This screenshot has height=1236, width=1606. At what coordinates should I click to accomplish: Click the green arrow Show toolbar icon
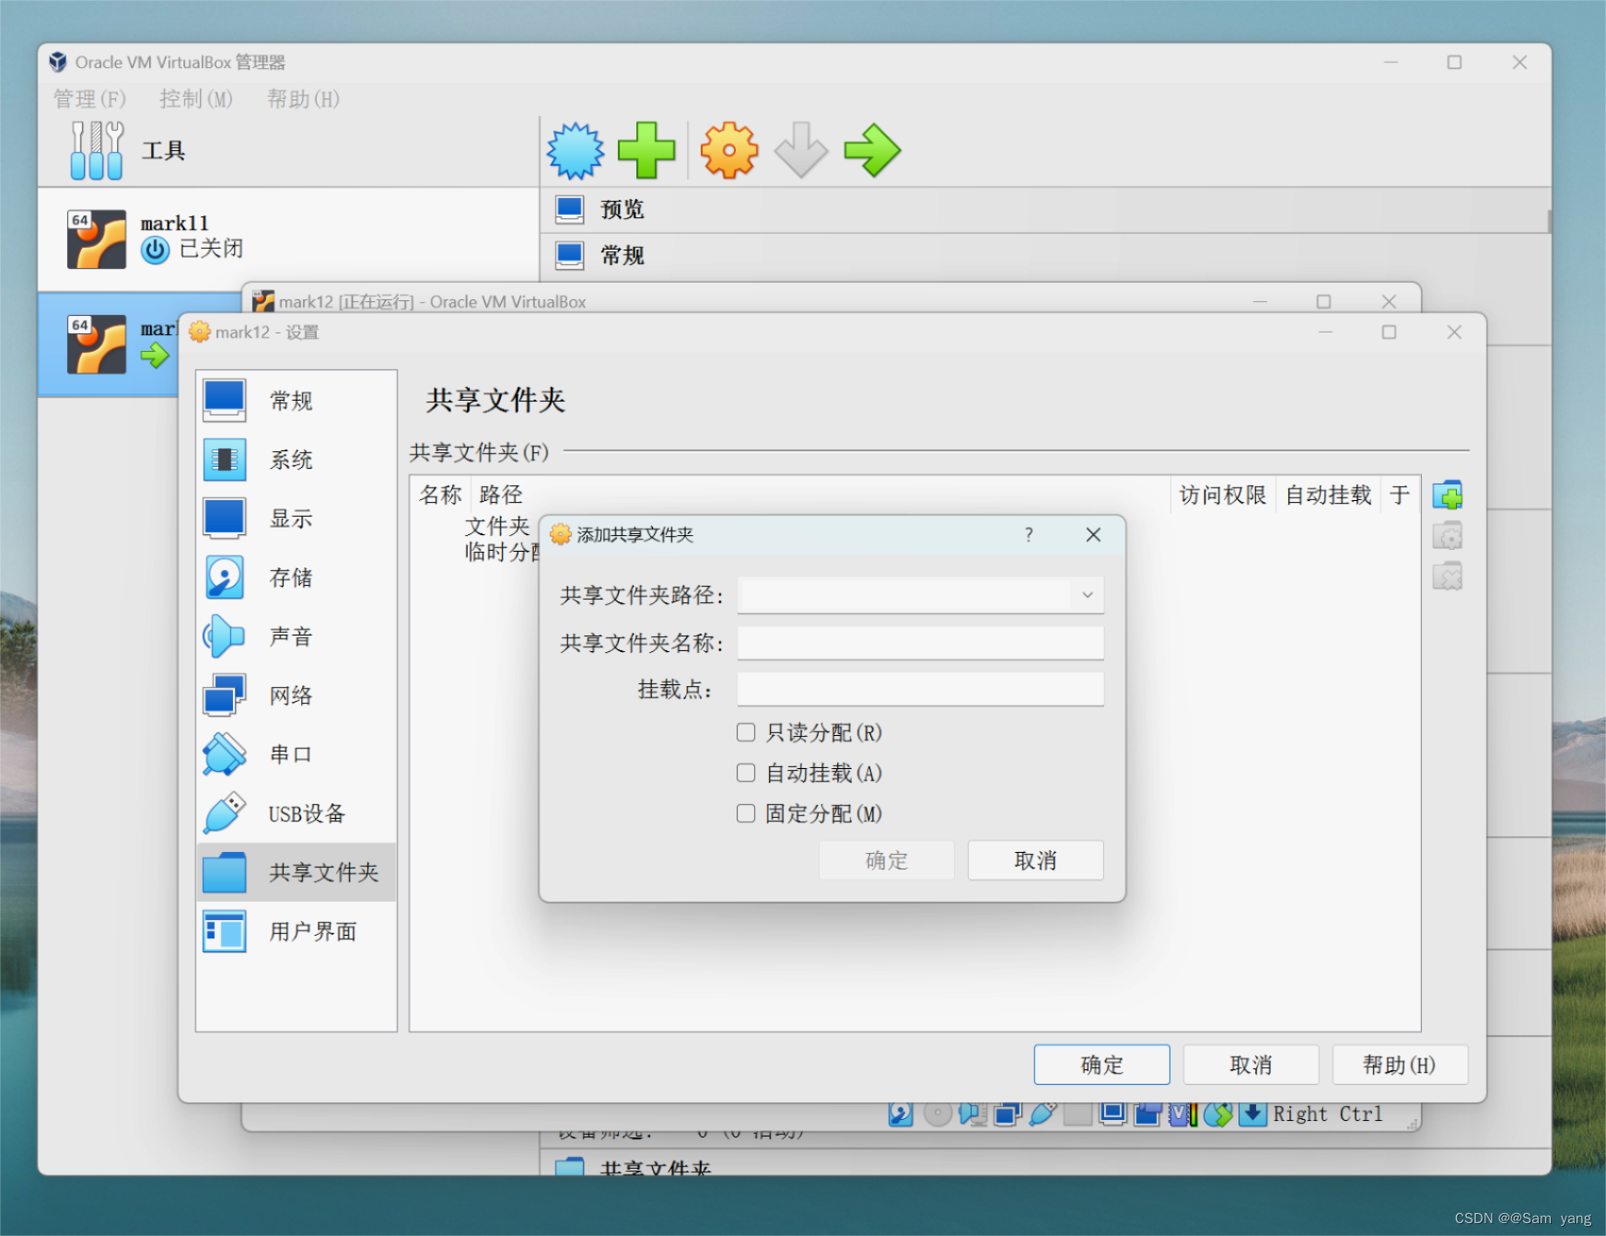(x=871, y=150)
